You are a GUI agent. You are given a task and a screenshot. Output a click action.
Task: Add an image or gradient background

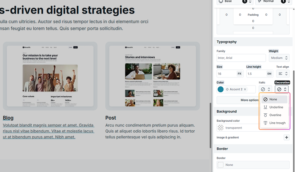(286, 138)
